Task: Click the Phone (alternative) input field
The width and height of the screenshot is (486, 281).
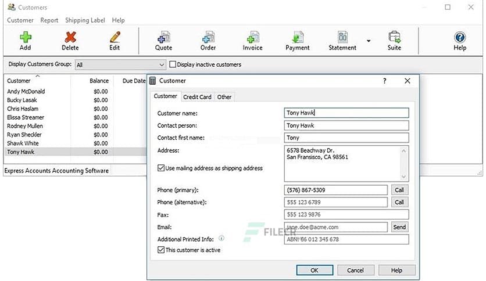Action: 335,202
